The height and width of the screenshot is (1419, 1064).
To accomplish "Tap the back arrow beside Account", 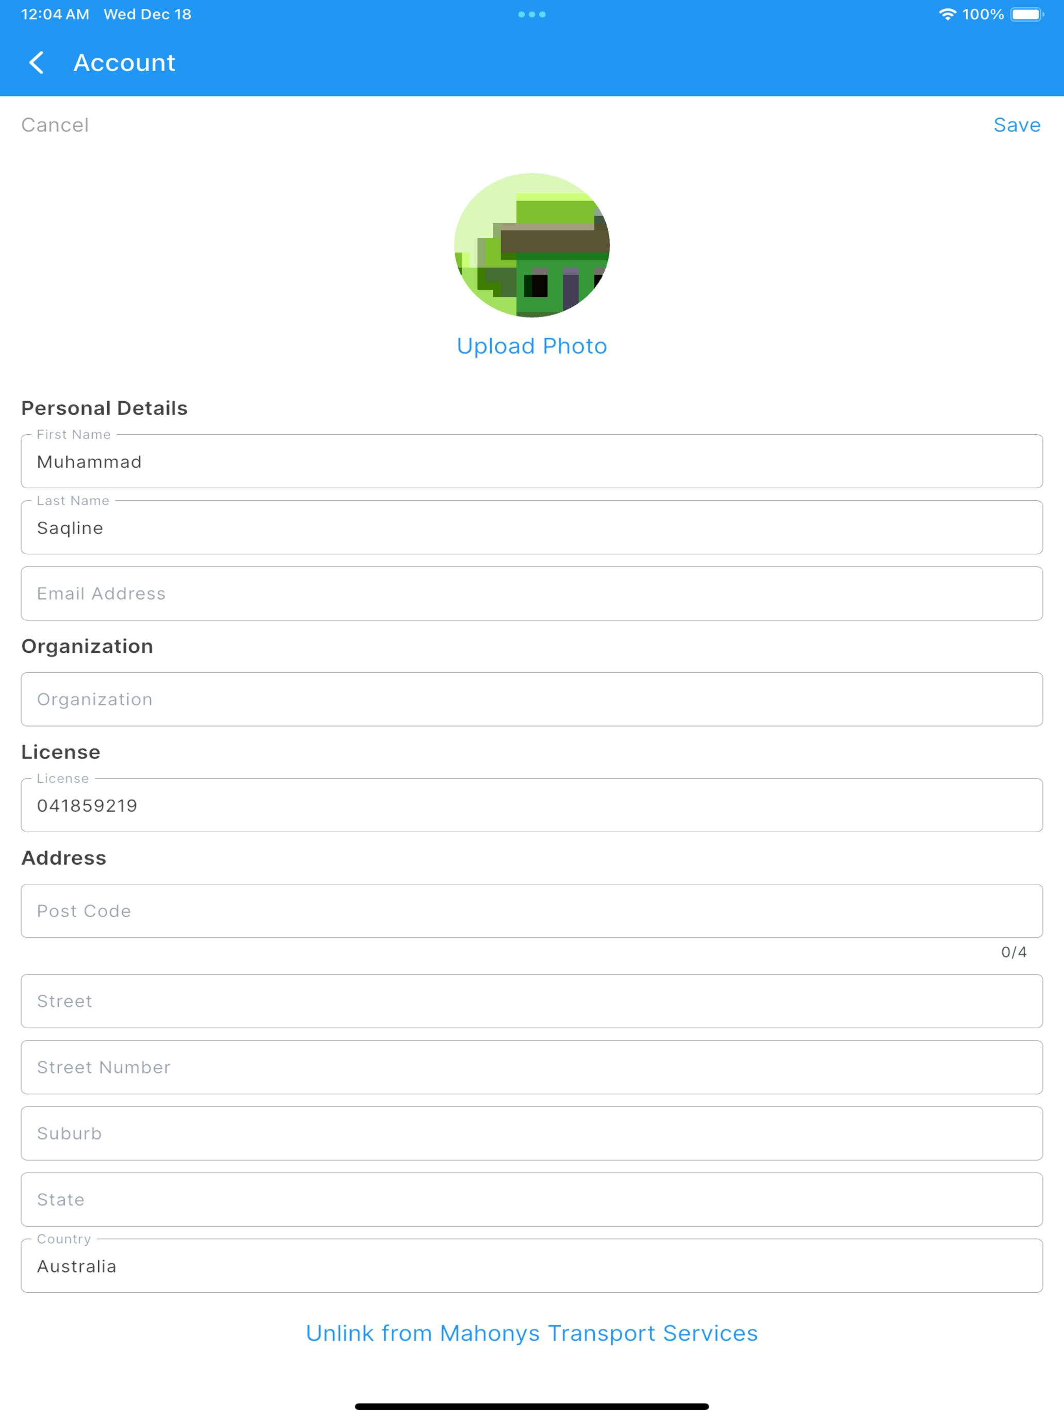I will click(37, 63).
